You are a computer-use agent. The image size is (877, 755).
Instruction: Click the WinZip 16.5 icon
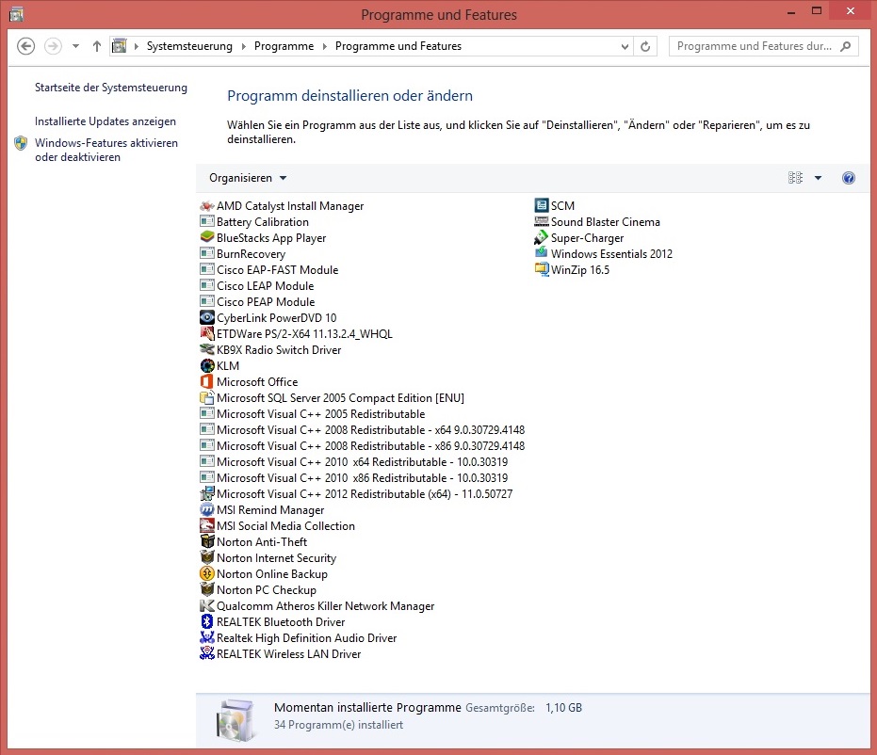(542, 270)
